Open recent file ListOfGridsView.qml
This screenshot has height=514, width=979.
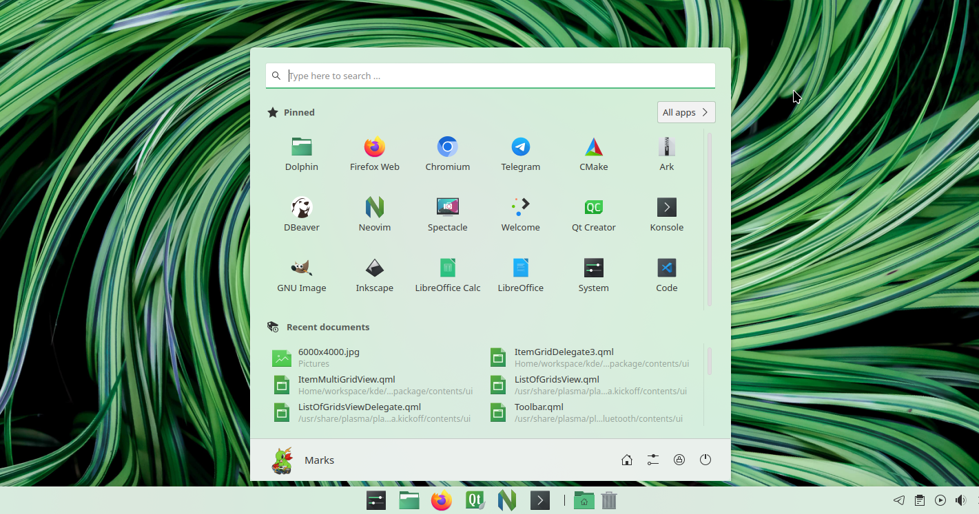point(590,385)
